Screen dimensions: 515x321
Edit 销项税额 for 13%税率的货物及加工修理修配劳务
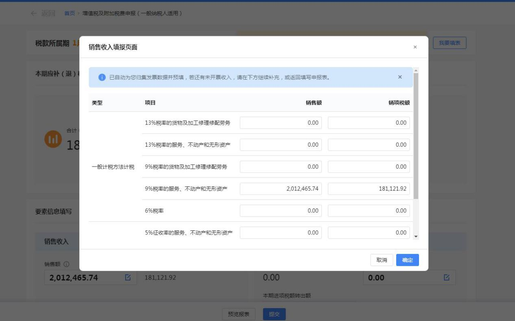click(369, 123)
